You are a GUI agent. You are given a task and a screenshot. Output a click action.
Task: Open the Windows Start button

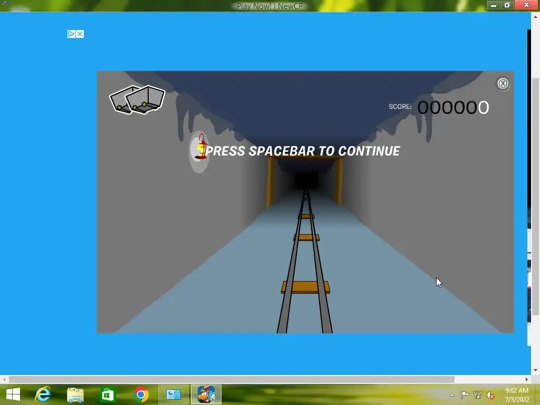(13, 394)
